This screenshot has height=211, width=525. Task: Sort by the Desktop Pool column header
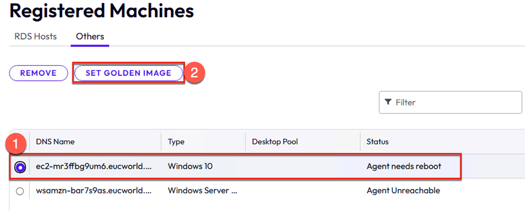tap(275, 142)
